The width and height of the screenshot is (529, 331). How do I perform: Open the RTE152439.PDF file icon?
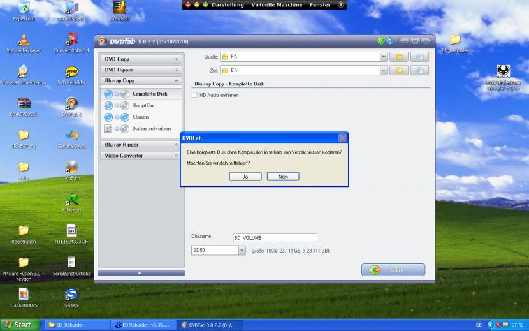71,233
